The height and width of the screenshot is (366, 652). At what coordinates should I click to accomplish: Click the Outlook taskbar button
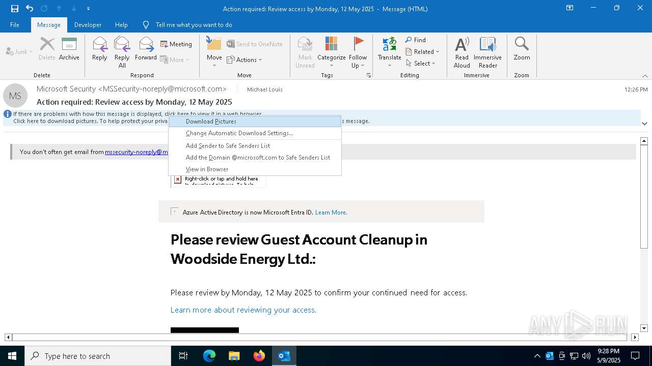[x=284, y=356]
